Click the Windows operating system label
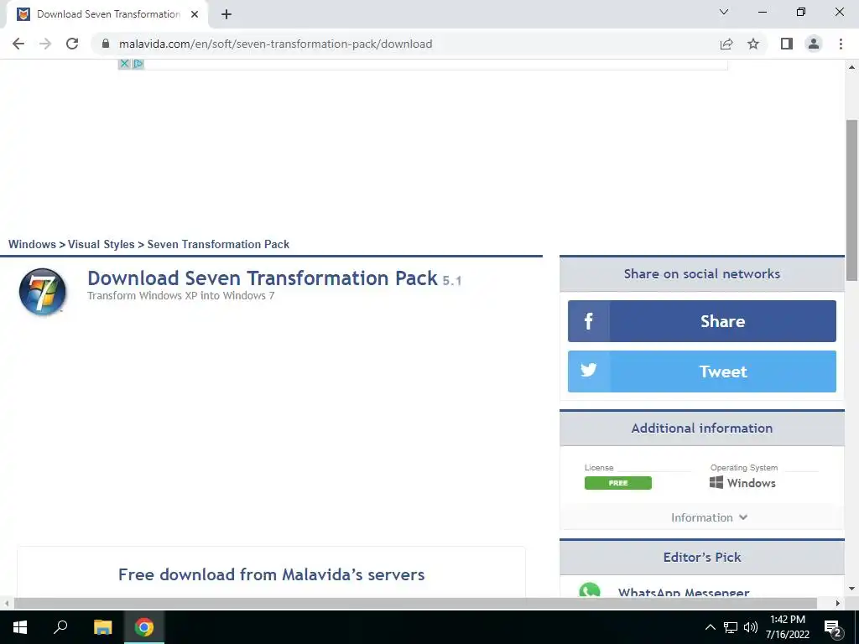 pos(751,483)
